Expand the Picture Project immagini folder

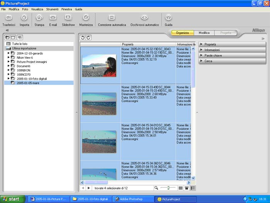coord(8,61)
